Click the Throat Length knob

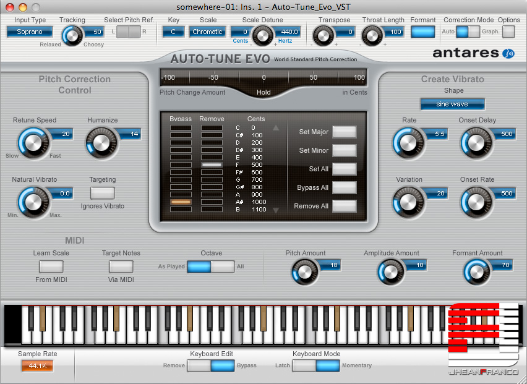coord(372,35)
